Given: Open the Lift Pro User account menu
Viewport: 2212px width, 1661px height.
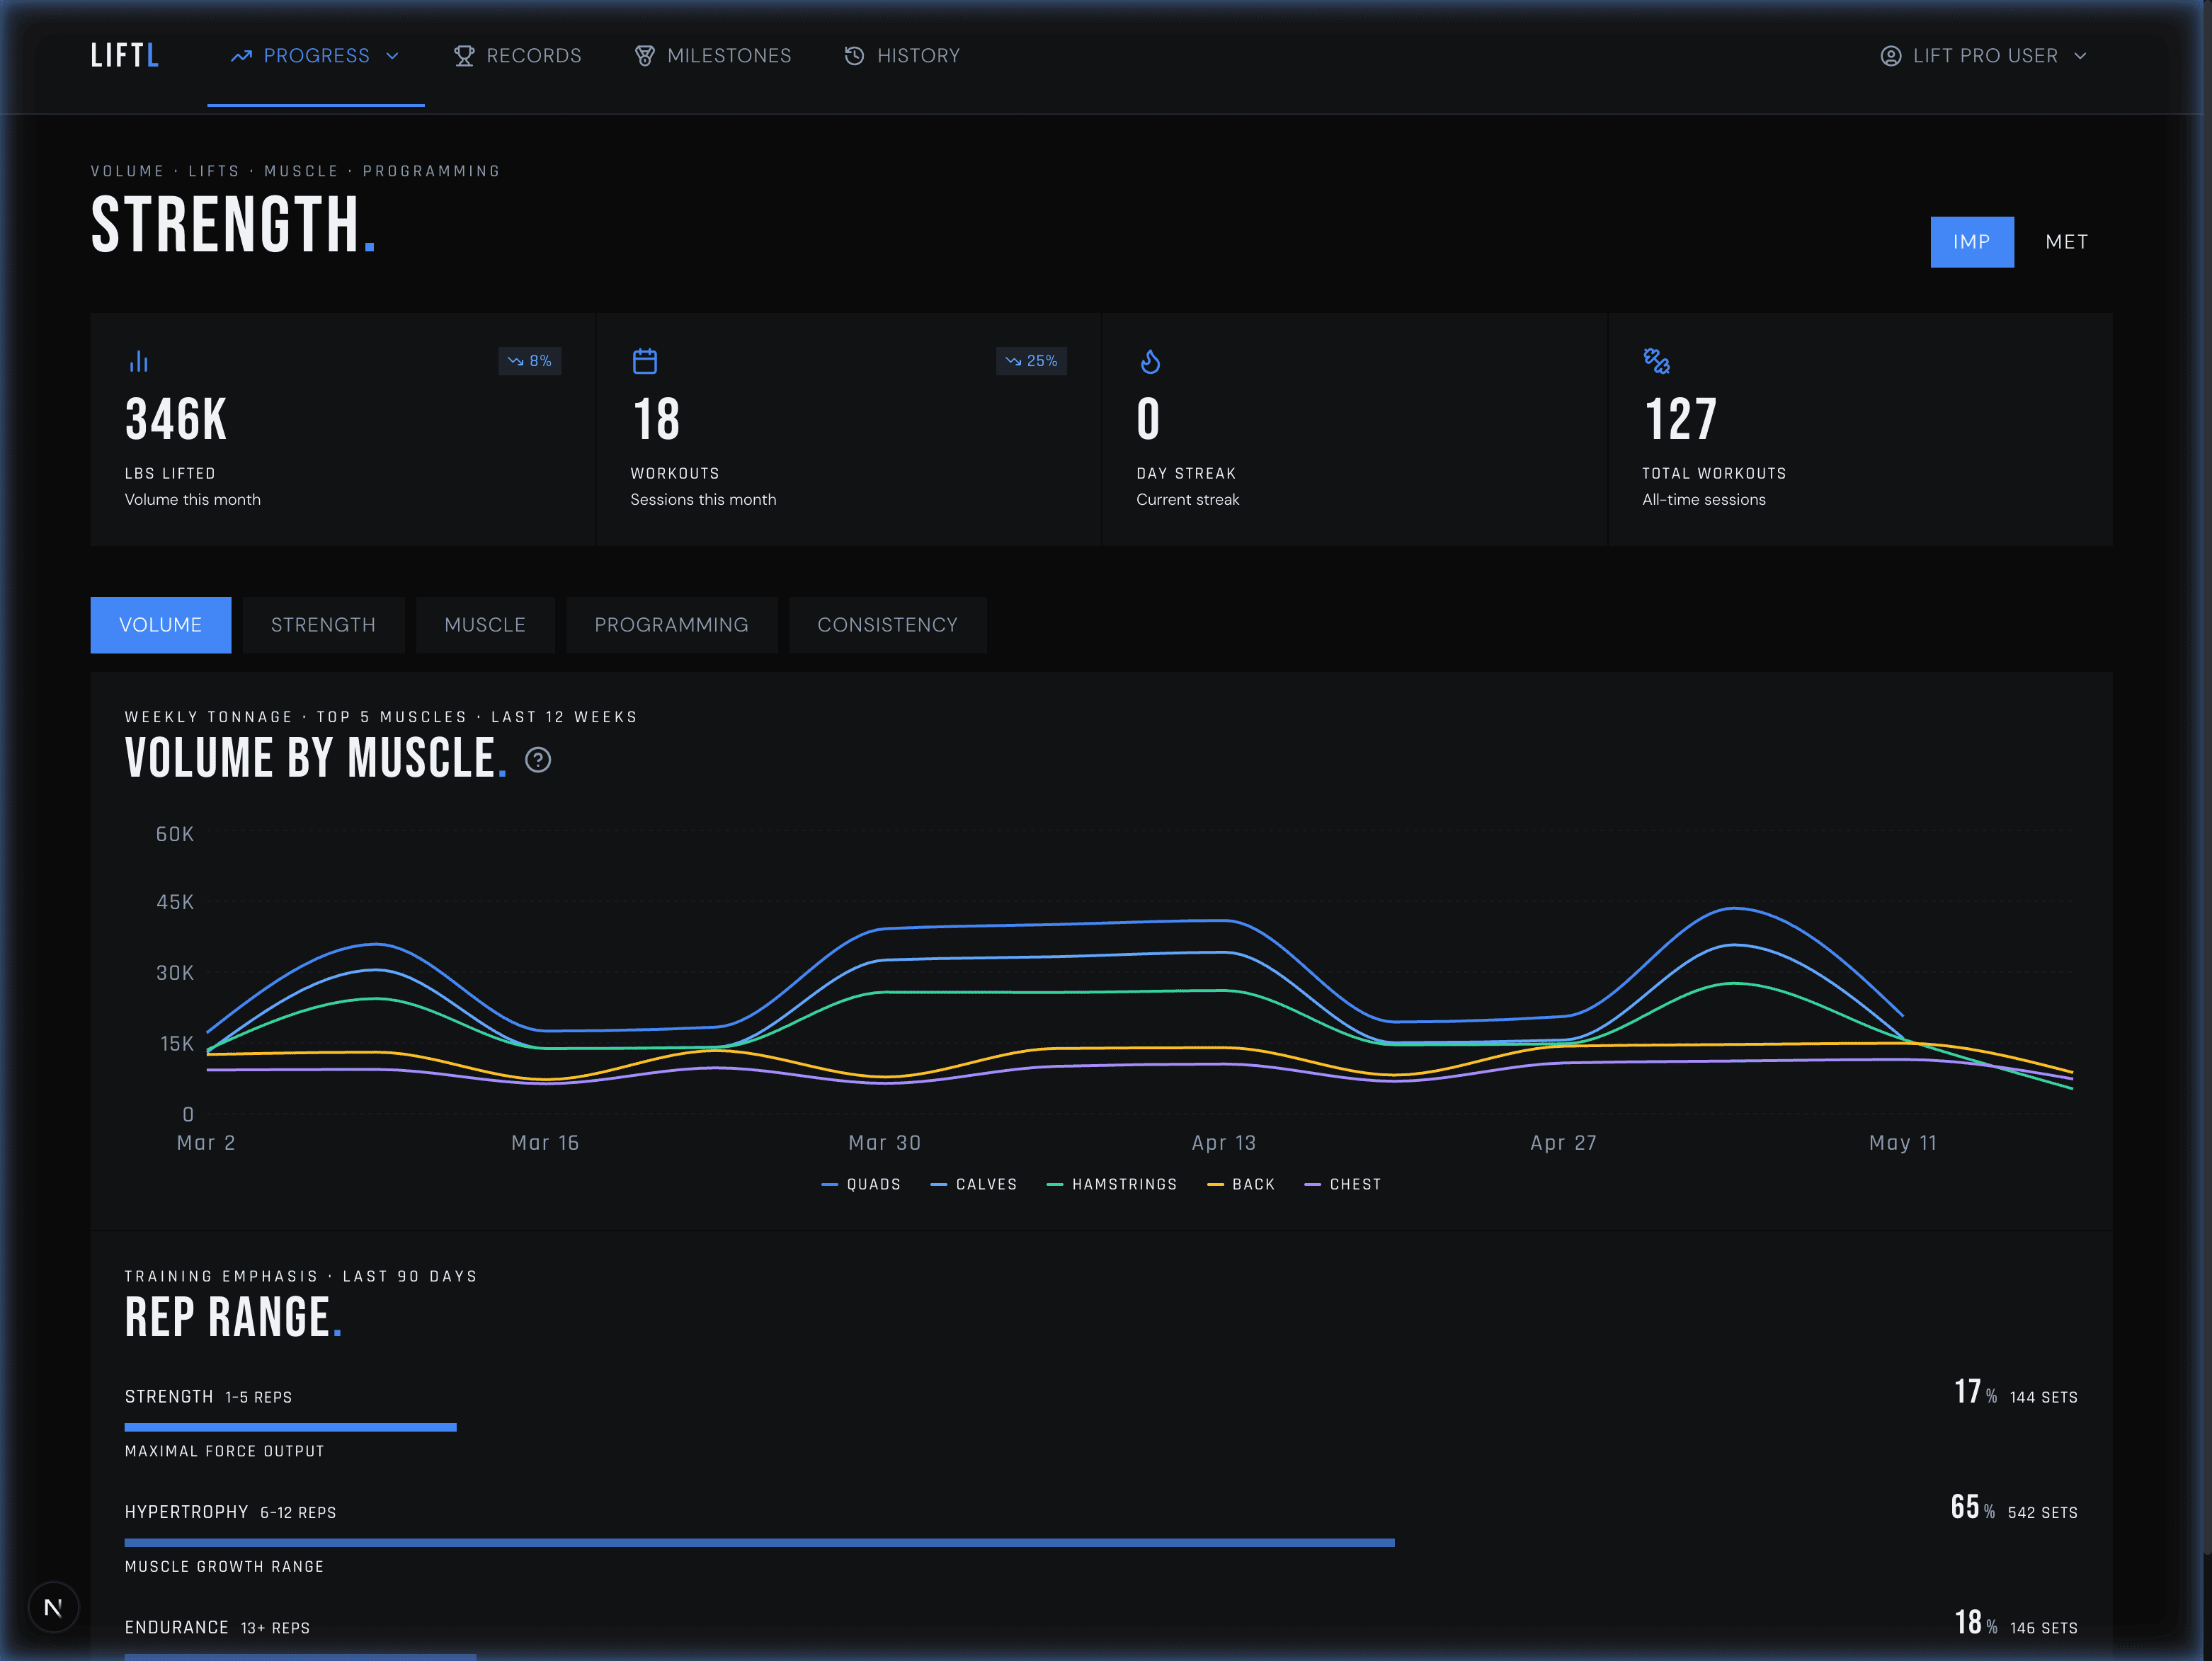Looking at the screenshot, I should (x=1984, y=56).
